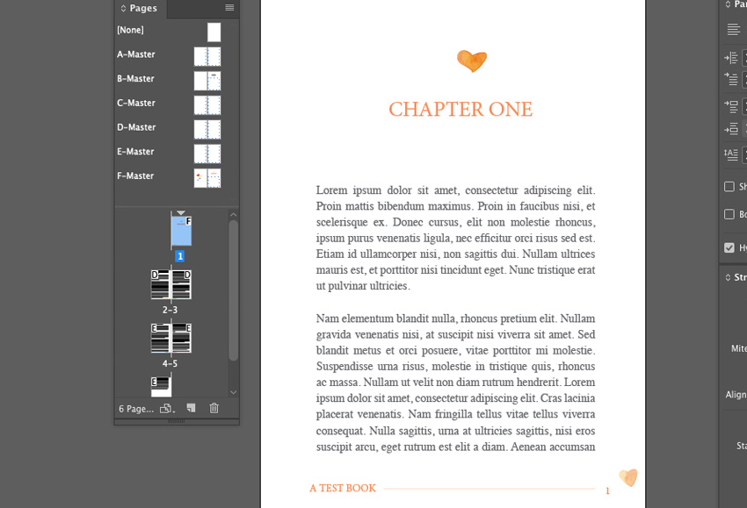Select the left indent icon
747x508 pixels.
732,56
